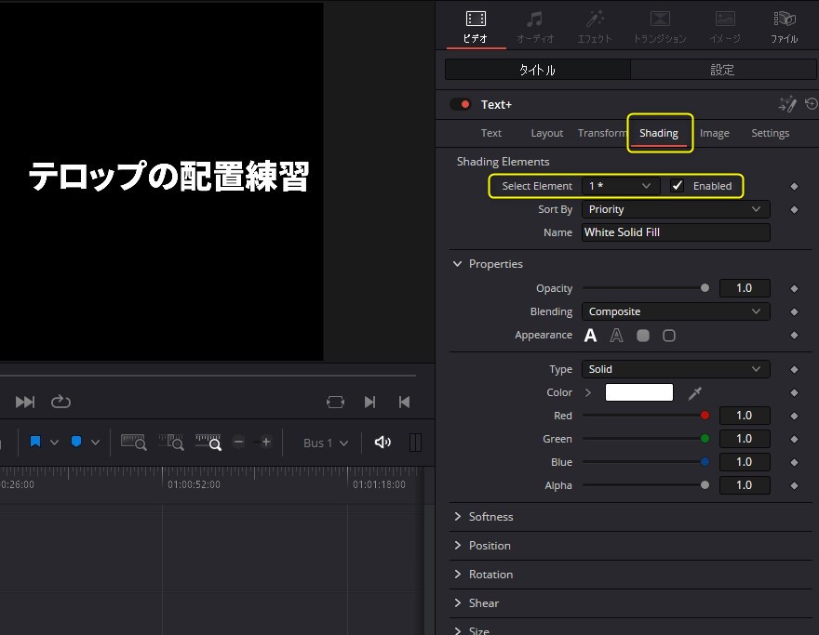
Task: Toggle keyframe diamond for Blending
Action: coord(795,312)
